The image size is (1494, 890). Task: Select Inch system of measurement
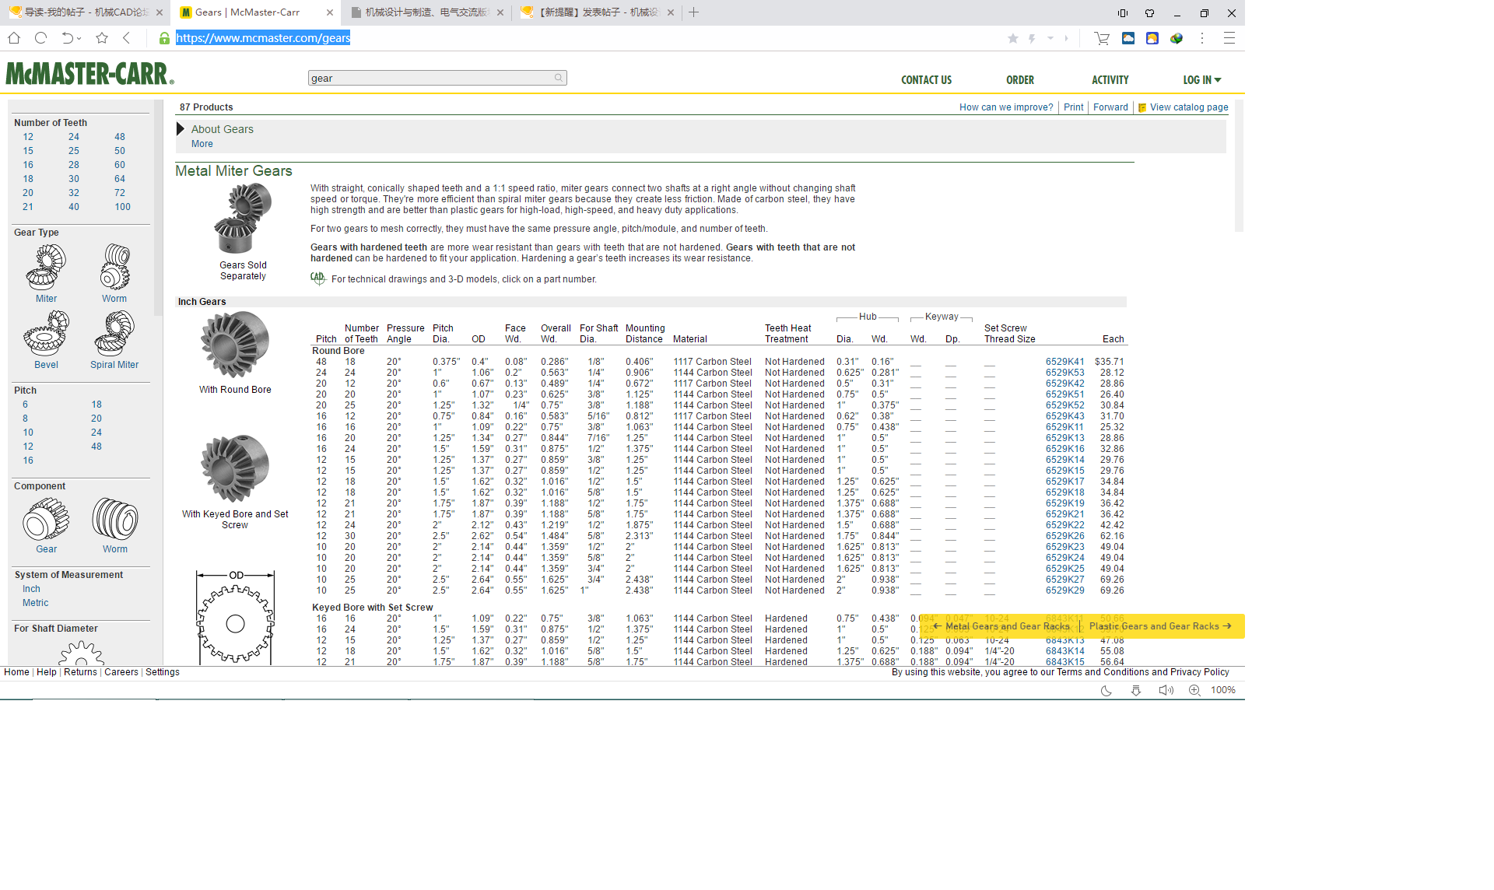pos(31,589)
